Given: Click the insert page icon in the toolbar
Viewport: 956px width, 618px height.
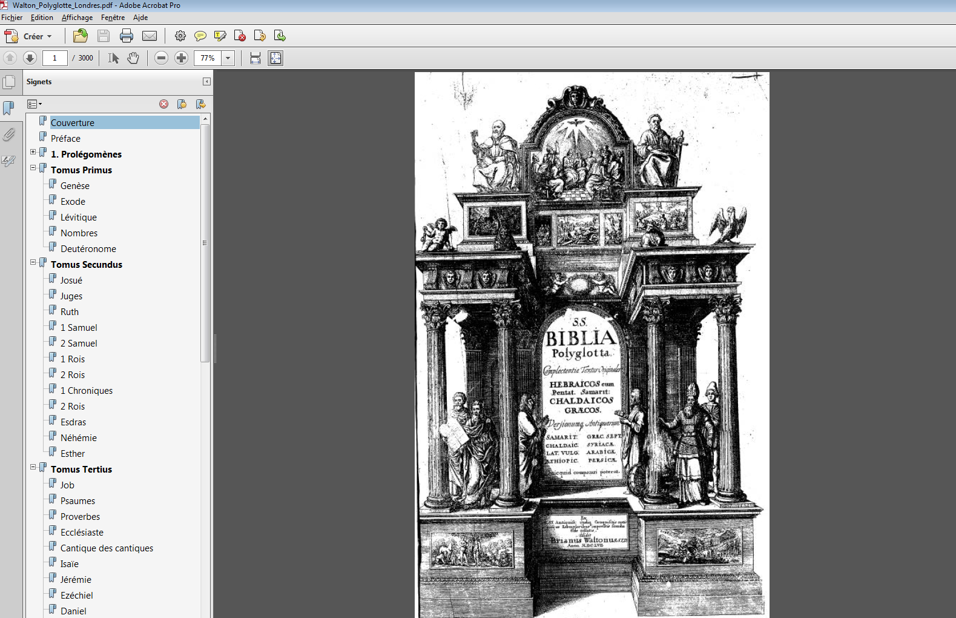Looking at the screenshot, I should [280, 36].
